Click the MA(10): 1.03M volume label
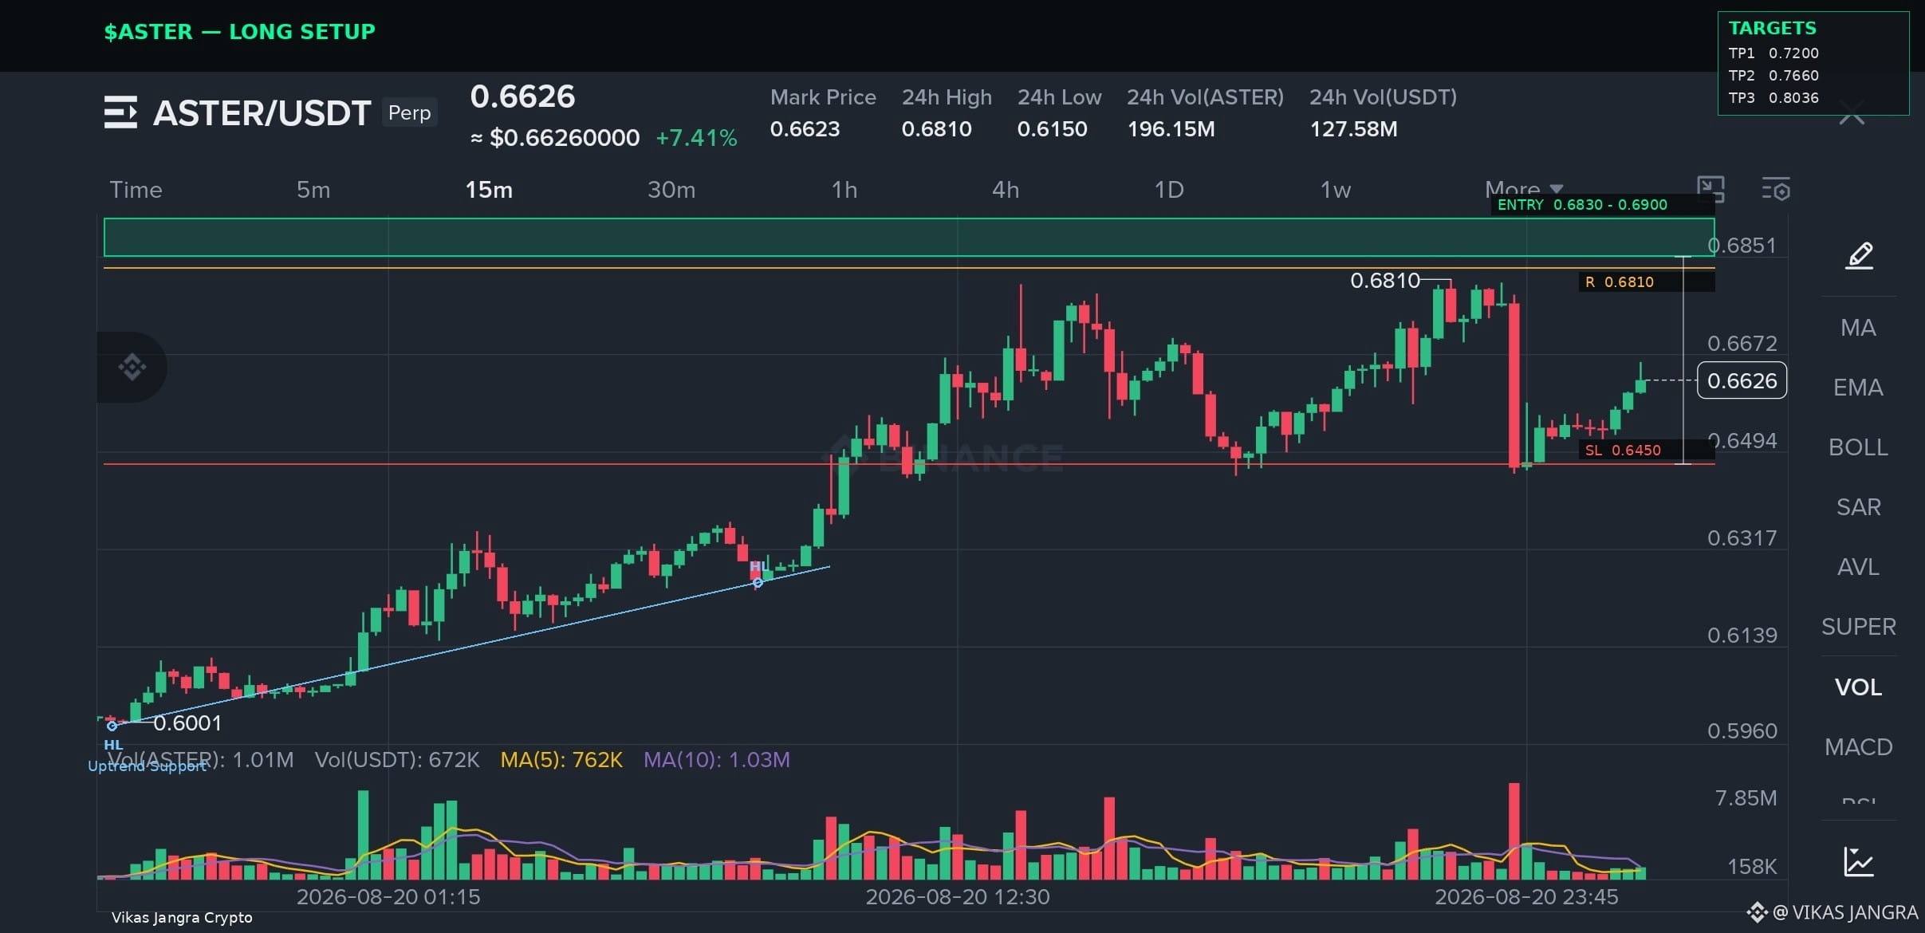Image resolution: width=1925 pixels, height=933 pixels. click(x=717, y=760)
